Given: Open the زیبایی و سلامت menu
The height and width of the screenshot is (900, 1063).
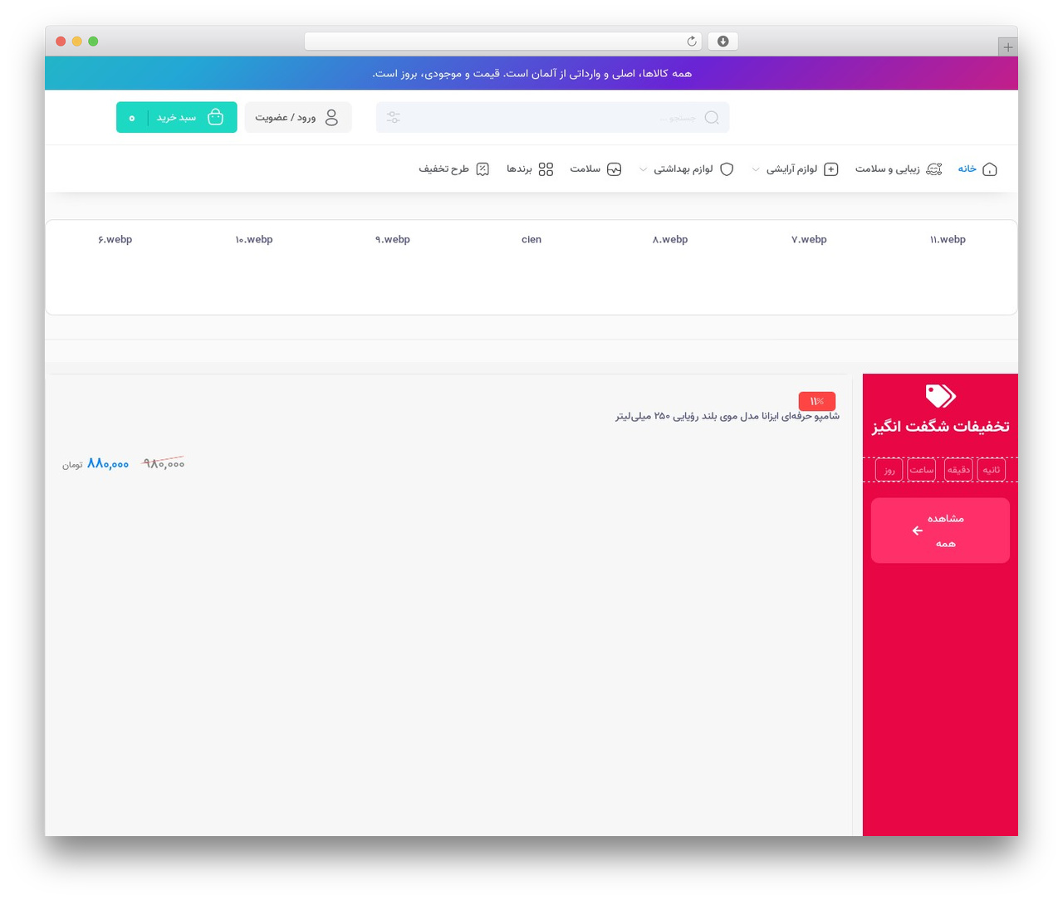Looking at the screenshot, I should pyautogui.click(x=899, y=169).
